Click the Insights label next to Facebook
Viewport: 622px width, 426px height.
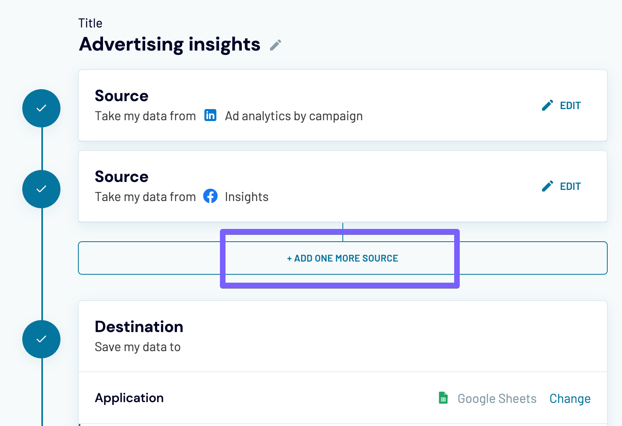point(247,197)
